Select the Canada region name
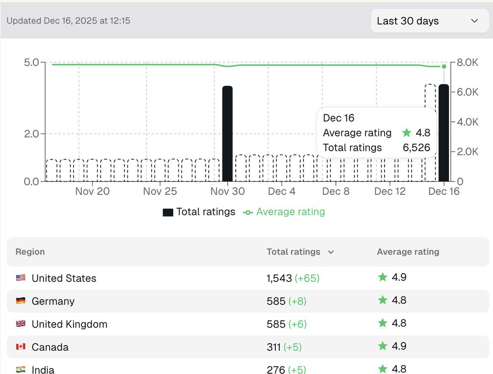This screenshot has height=374, width=493. [x=50, y=347]
